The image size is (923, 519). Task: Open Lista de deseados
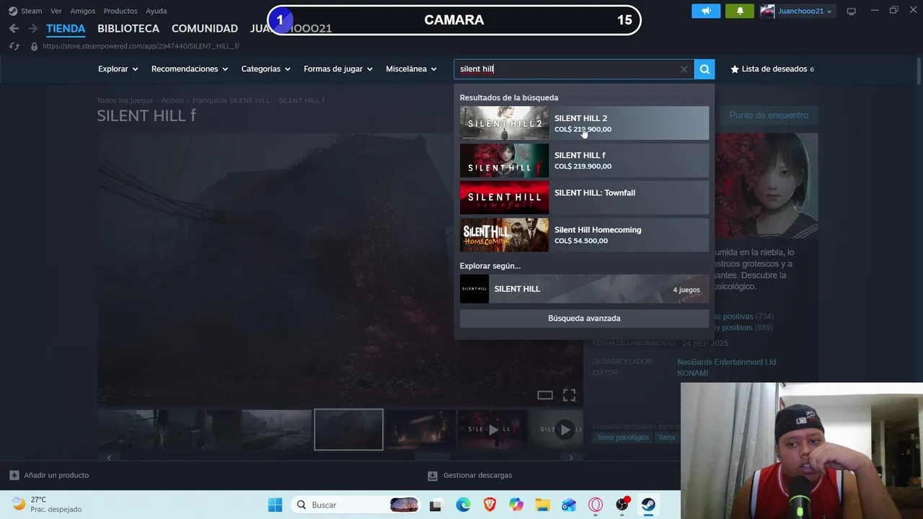[x=772, y=69]
